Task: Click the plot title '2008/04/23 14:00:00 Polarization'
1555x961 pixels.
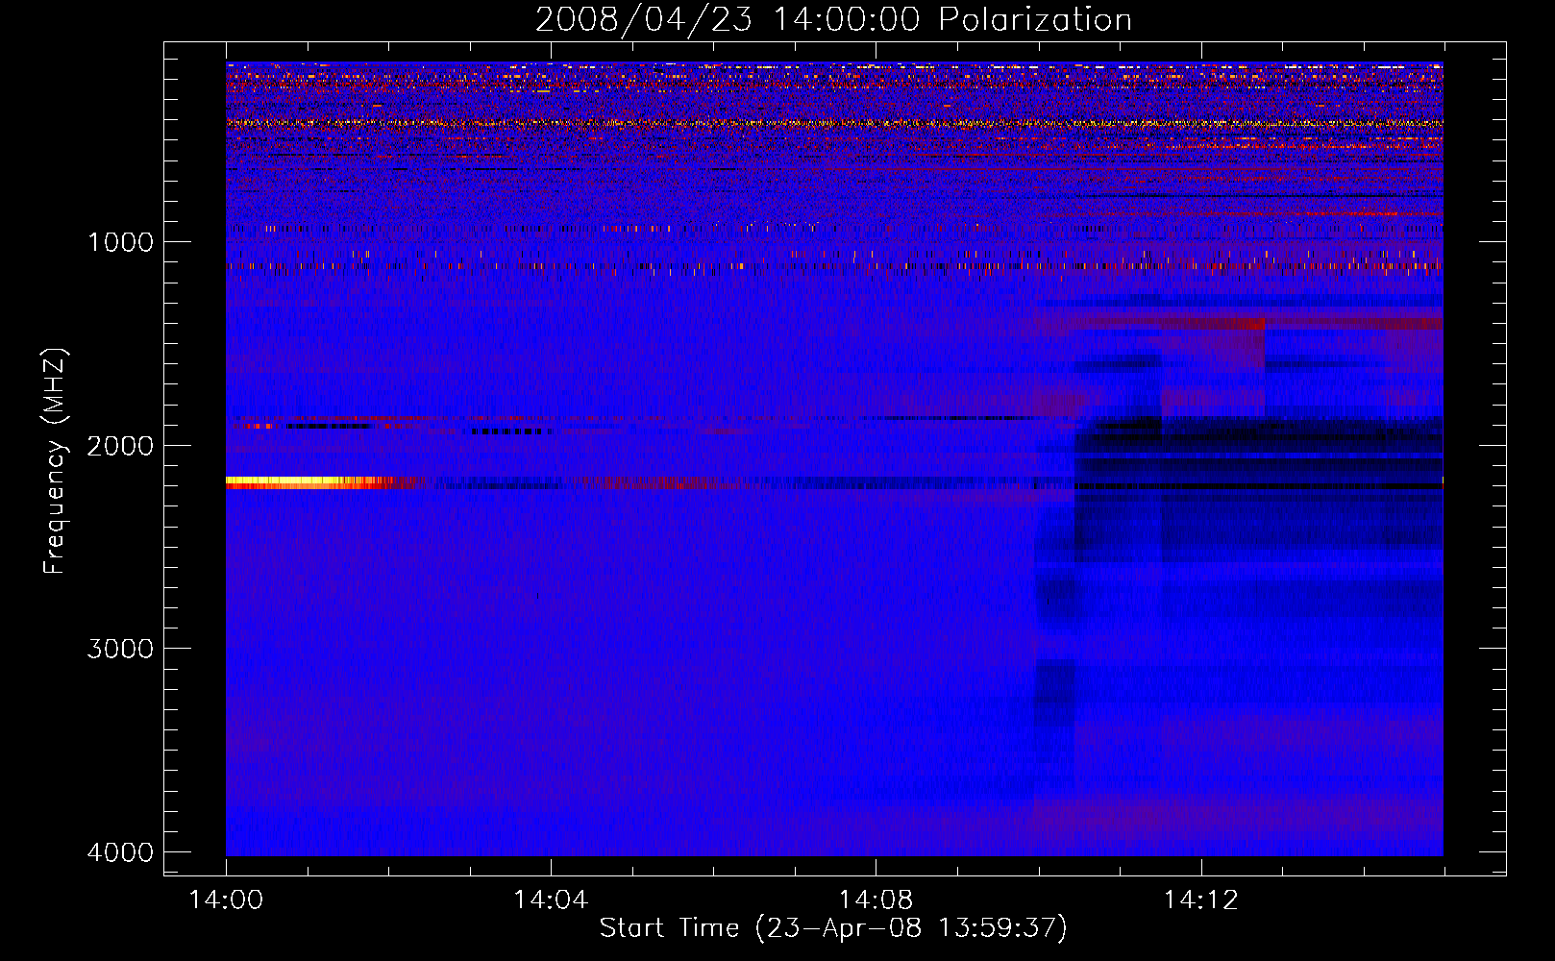Action: [833, 20]
